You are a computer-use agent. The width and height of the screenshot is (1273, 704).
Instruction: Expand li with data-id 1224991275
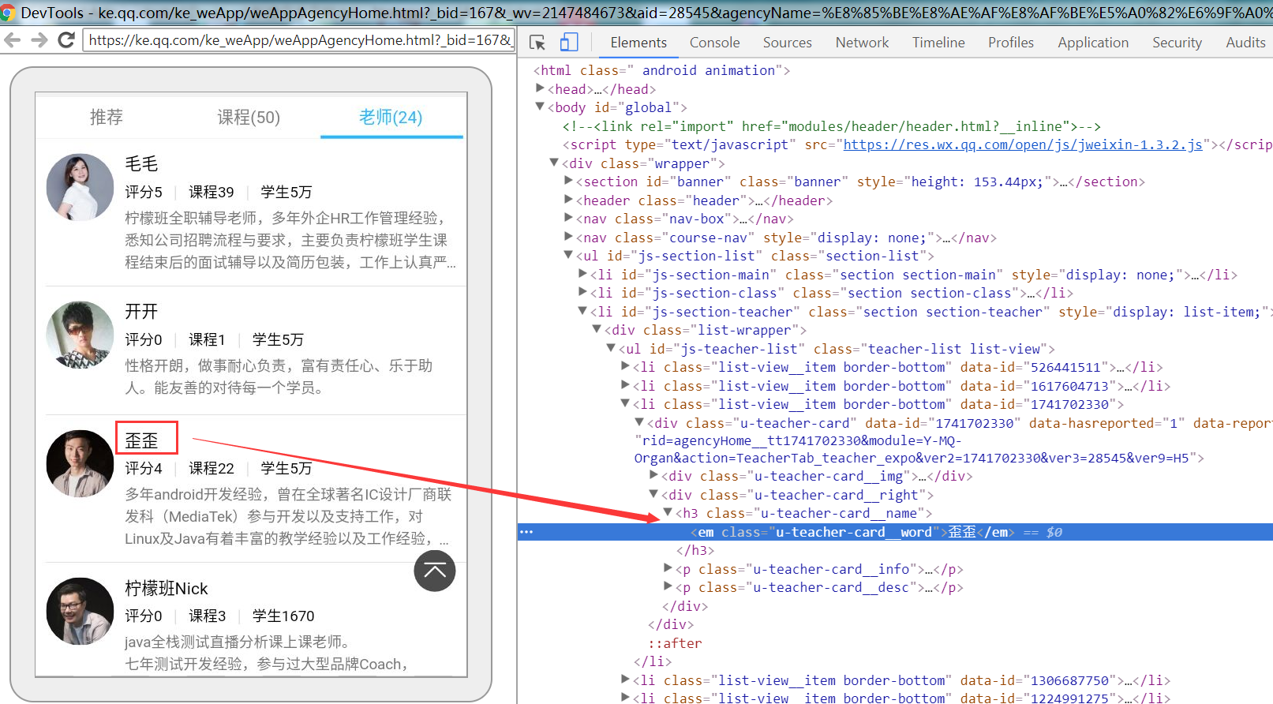coord(625,698)
